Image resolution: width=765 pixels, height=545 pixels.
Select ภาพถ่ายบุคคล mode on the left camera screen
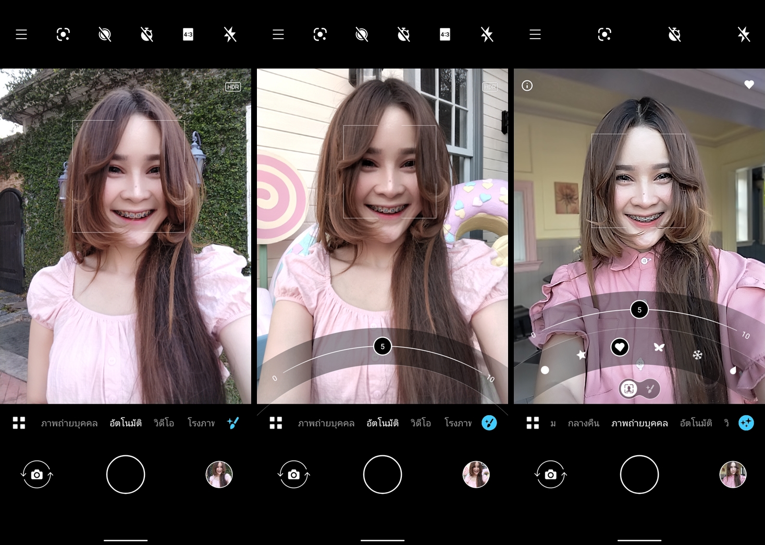tap(69, 423)
